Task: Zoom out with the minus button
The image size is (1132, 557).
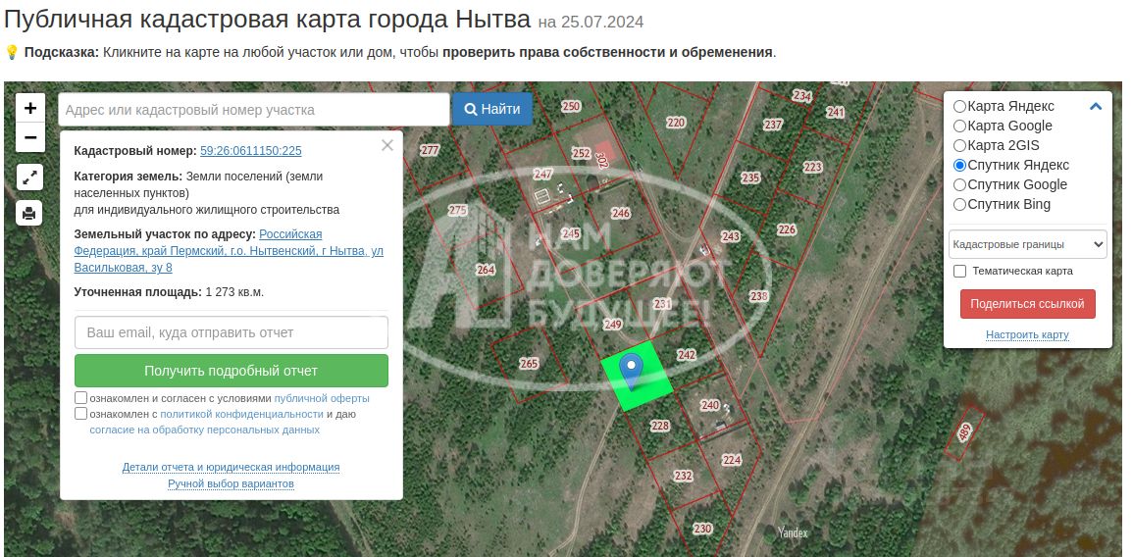Action: click(30, 137)
